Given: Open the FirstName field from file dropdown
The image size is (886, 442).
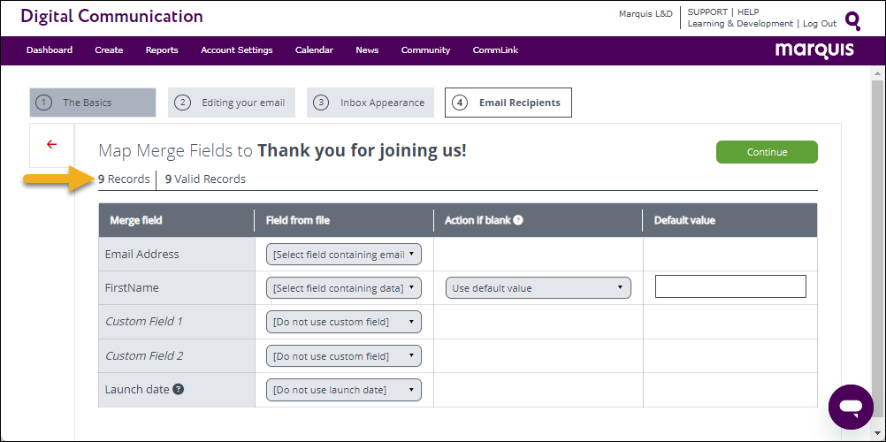Looking at the screenshot, I should tap(343, 288).
